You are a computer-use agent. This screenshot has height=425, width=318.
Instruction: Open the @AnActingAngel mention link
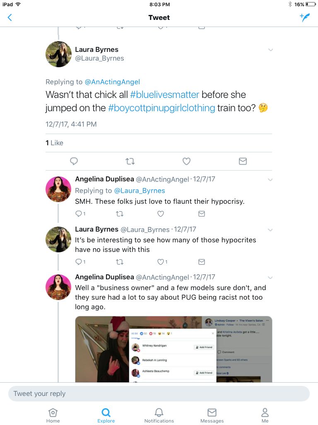click(112, 82)
